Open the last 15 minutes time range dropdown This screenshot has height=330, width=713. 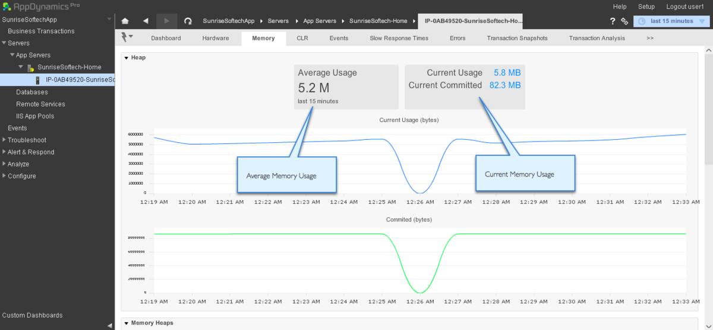click(671, 21)
